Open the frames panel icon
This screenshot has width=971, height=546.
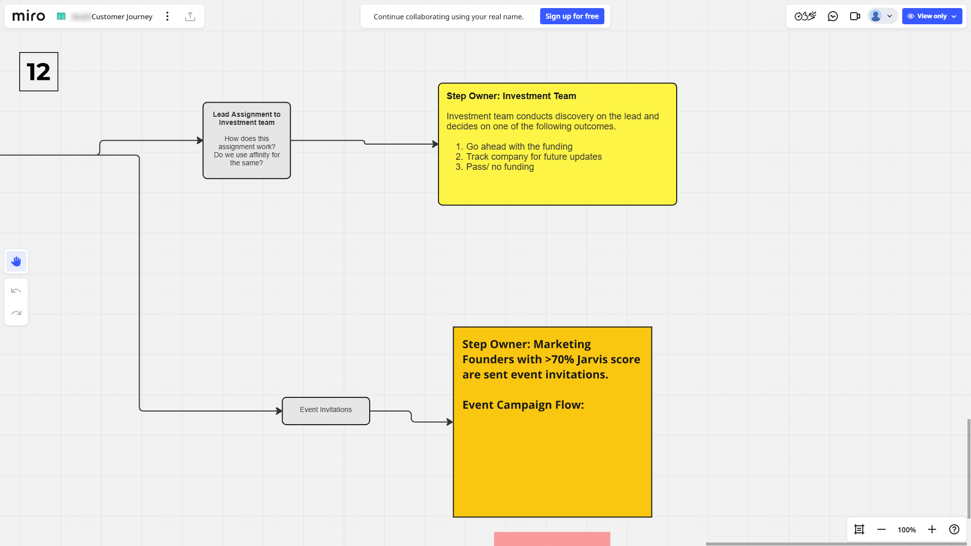click(x=859, y=529)
